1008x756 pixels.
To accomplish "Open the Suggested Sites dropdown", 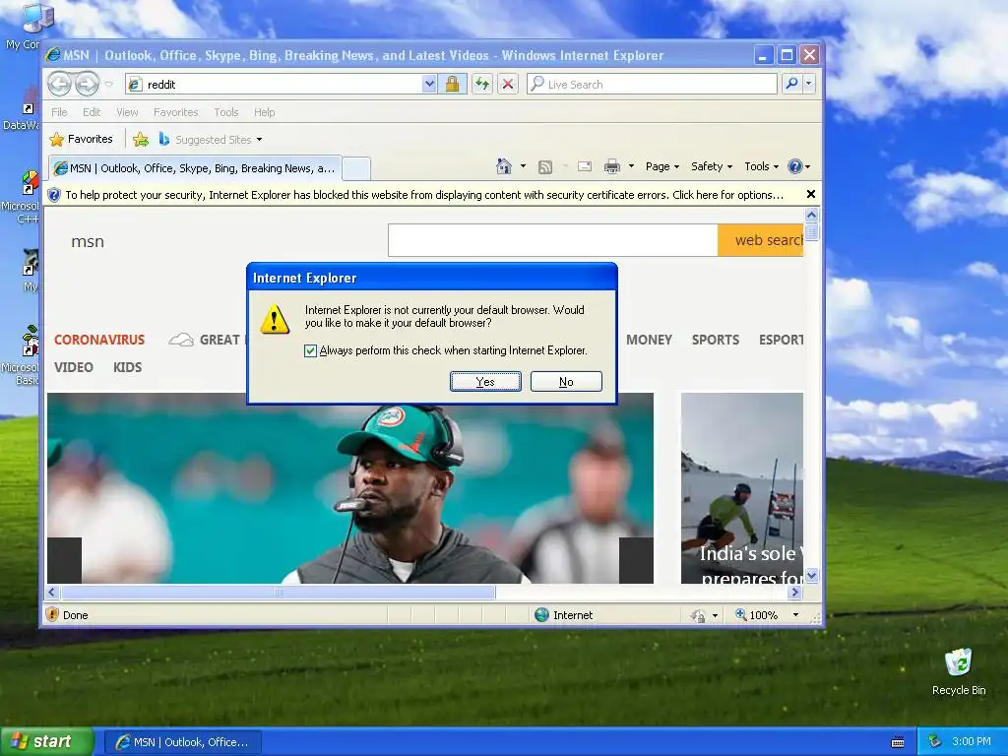I will (x=259, y=140).
